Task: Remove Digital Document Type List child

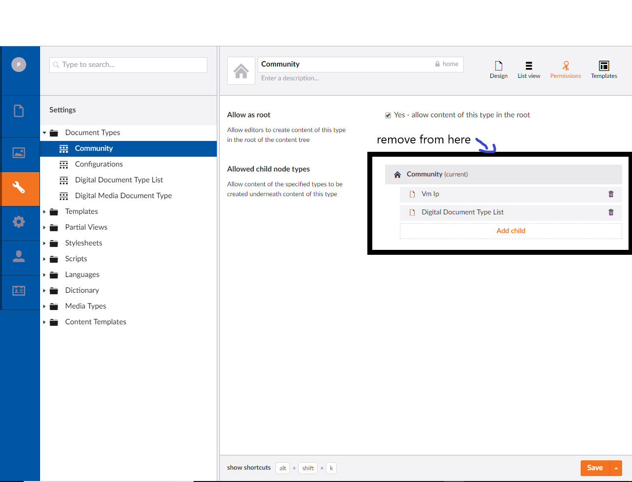Action: [611, 212]
